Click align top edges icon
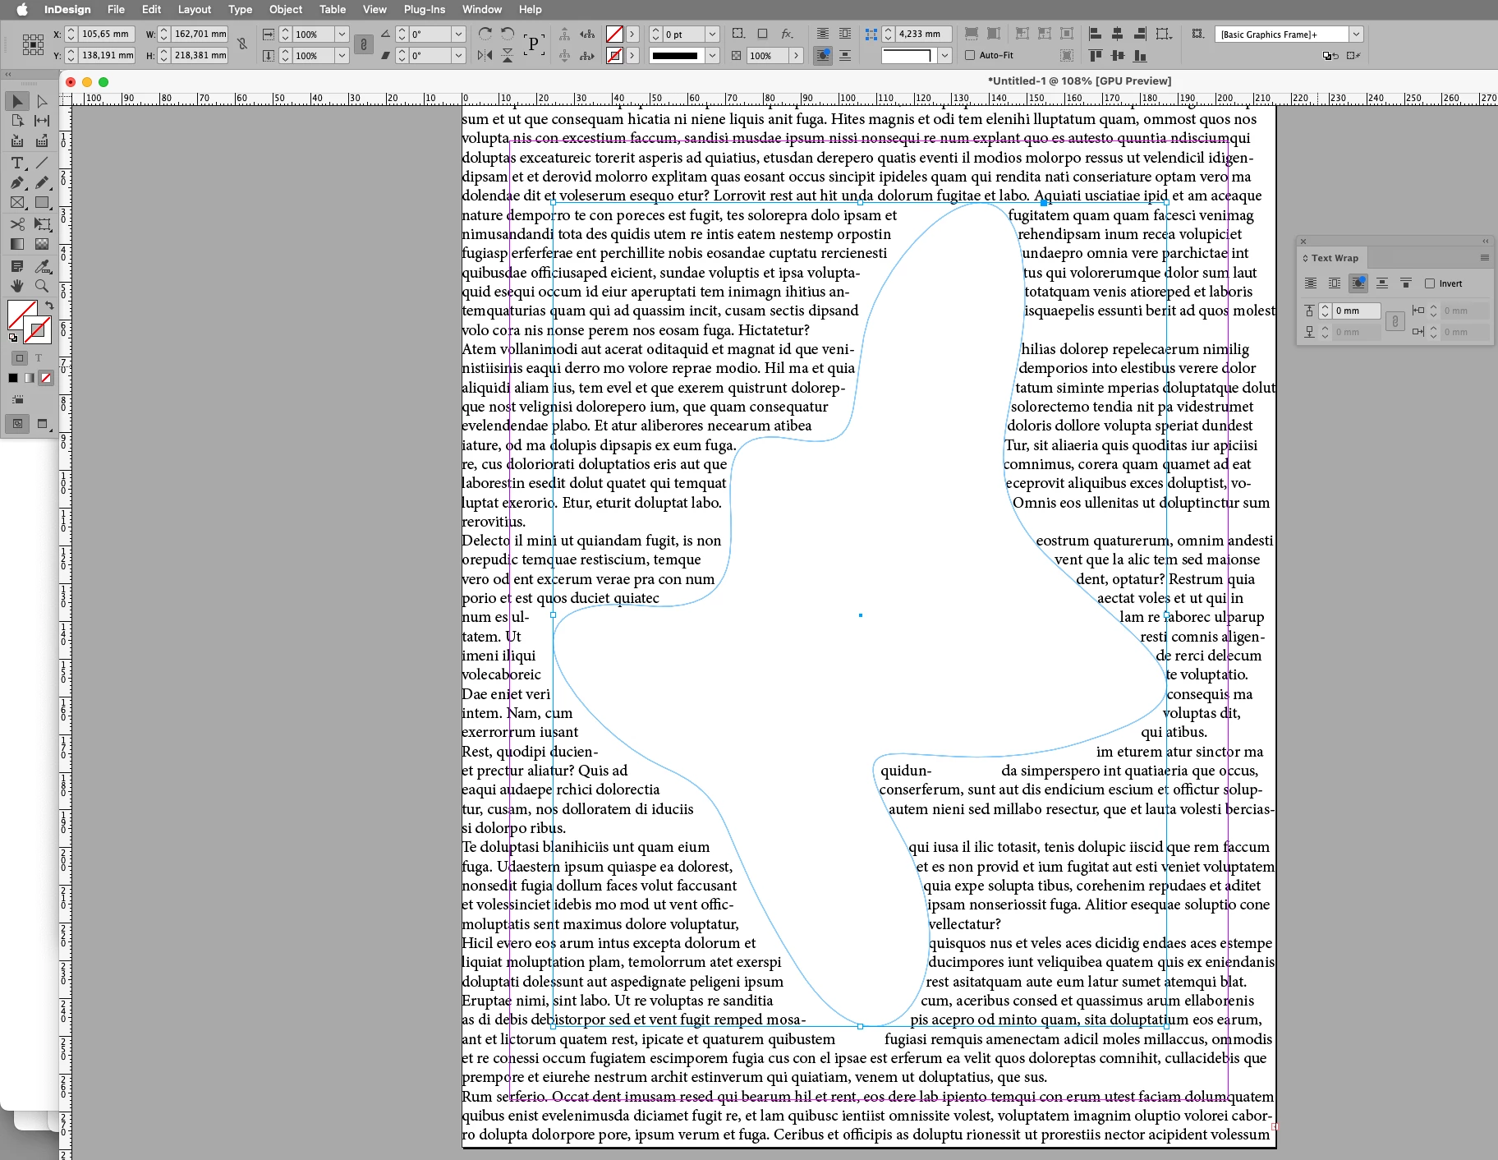1498x1160 pixels. (x=1095, y=55)
